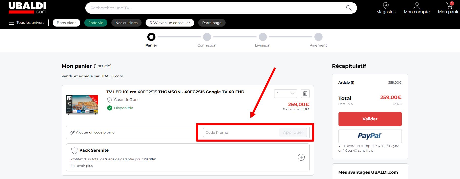Screen dimensions: 460x179
Task: Open the En savoir plus link
Action: point(82,166)
